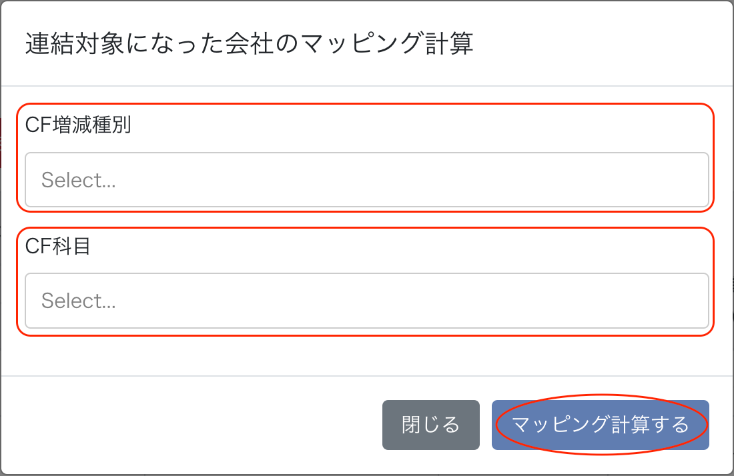Select the text 'CF増減種別' above the first field
734x476 pixels.
(x=78, y=125)
